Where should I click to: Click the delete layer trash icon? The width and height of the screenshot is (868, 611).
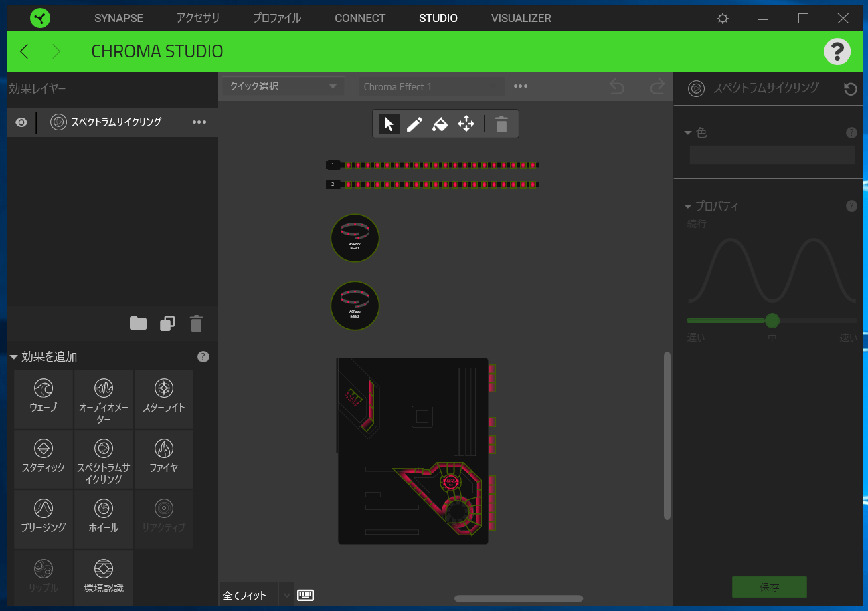pos(196,324)
